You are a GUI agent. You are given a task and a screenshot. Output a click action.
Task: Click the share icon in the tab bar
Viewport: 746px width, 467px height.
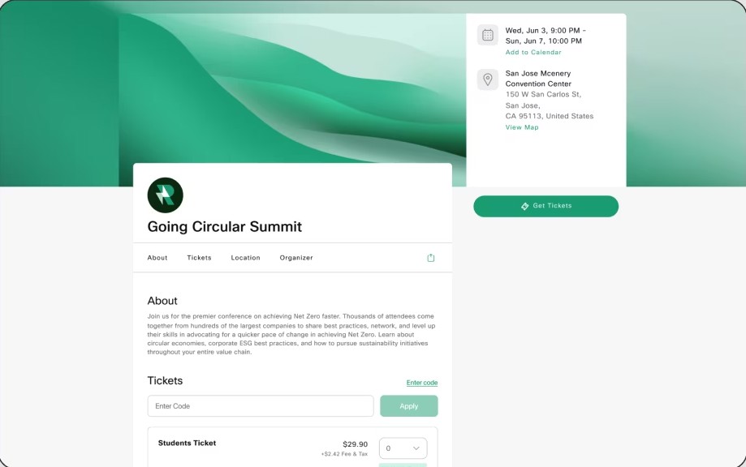(431, 258)
